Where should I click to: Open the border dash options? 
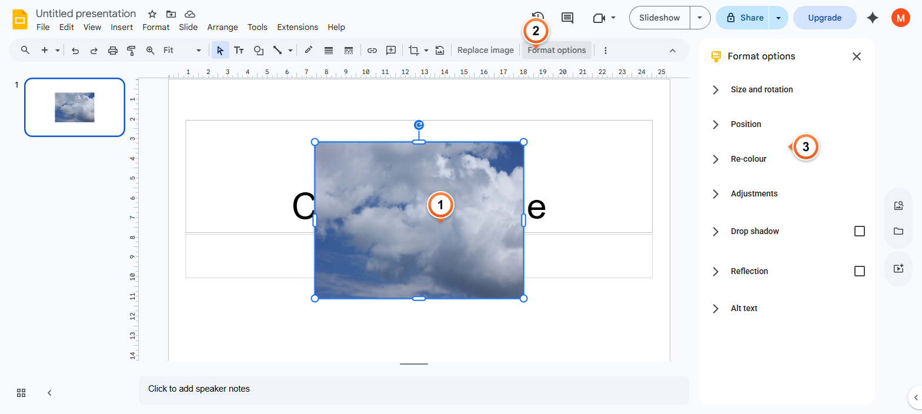[x=349, y=50]
